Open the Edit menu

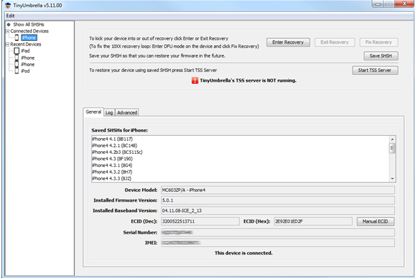click(10, 16)
